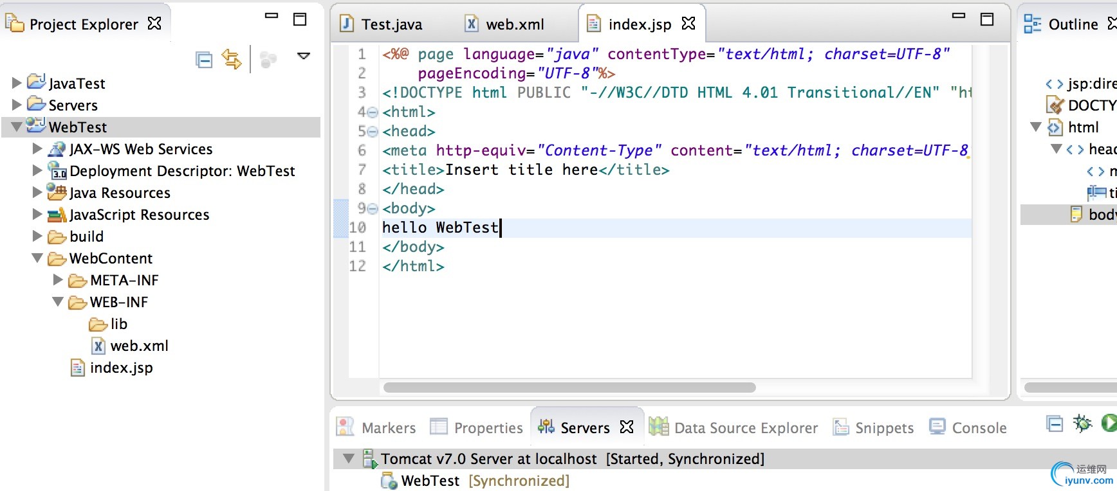The width and height of the screenshot is (1117, 491).
Task: Close the Servers view tab
Action: point(627,427)
